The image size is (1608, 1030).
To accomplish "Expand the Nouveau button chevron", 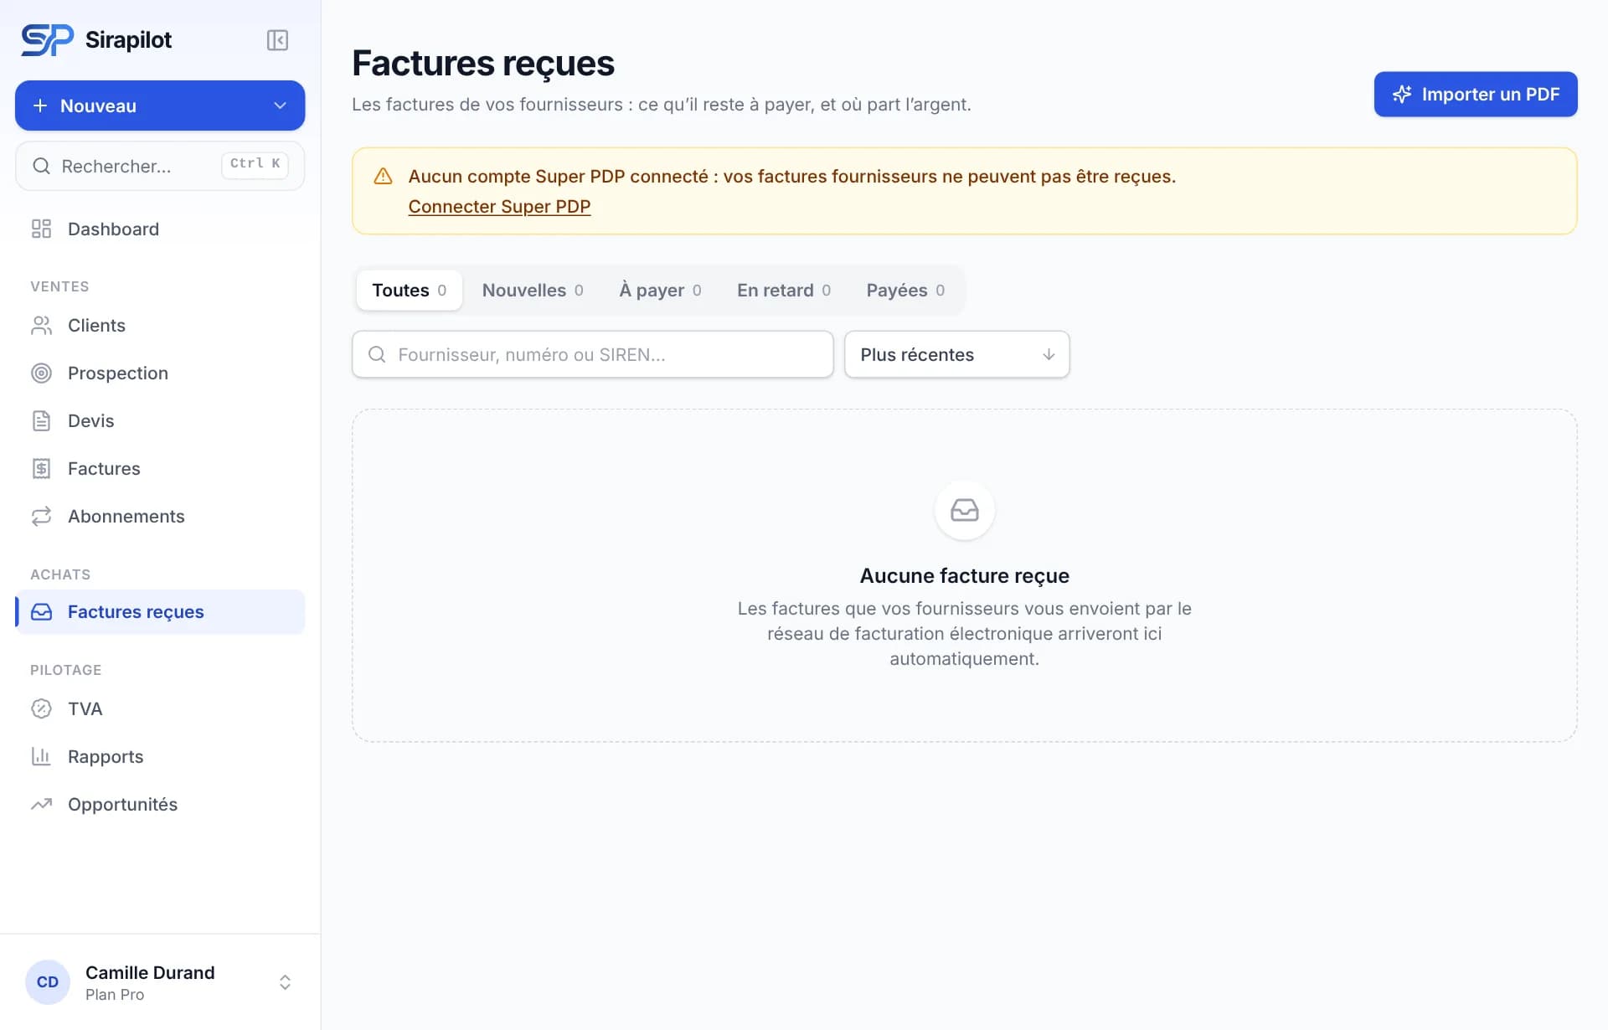I will [280, 106].
